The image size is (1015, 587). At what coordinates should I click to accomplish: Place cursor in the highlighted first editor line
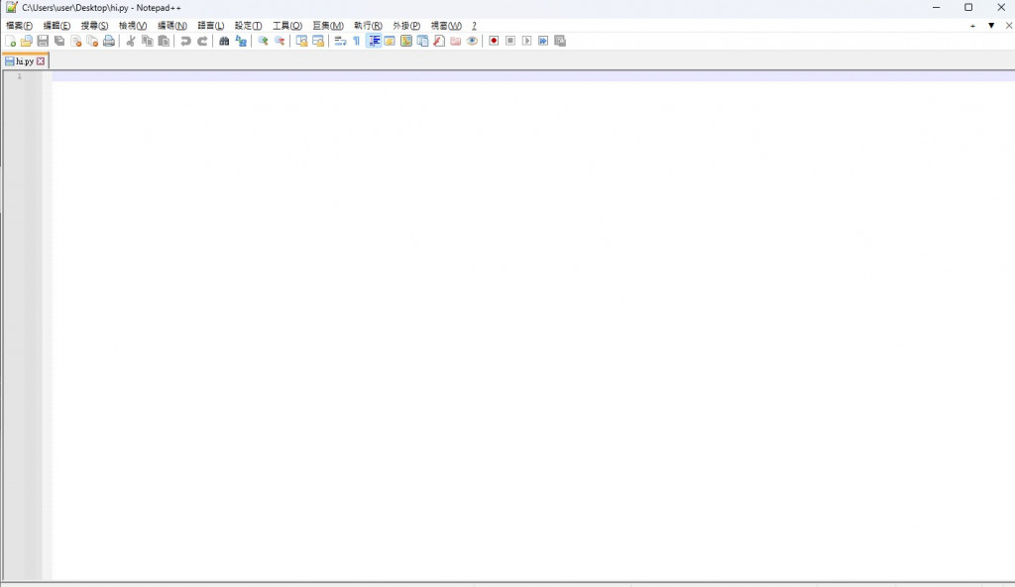pos(533,76)
